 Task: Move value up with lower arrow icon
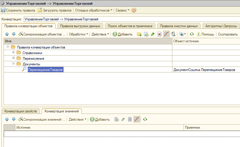[x=7, y=119]
